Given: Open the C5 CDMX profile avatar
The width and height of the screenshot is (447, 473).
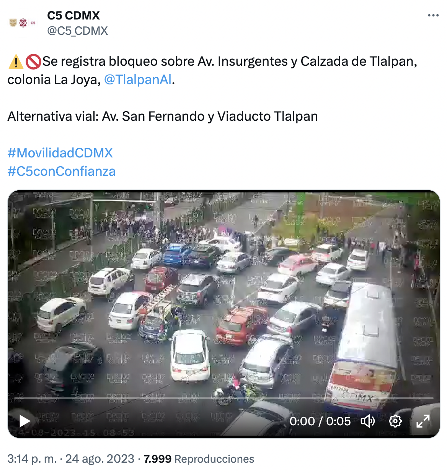Looking at the screenshot, I should tap(22, 23).
